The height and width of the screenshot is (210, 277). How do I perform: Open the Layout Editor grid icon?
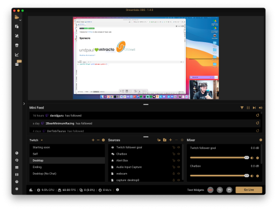tap(17, 167)
